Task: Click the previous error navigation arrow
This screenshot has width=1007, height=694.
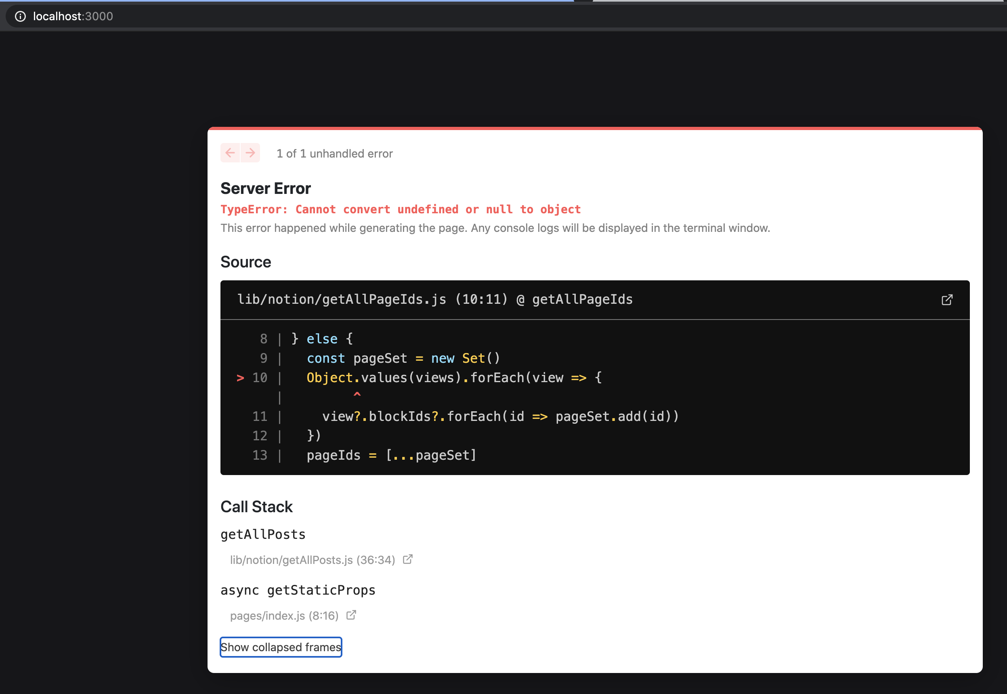Action: coord(231,153)
